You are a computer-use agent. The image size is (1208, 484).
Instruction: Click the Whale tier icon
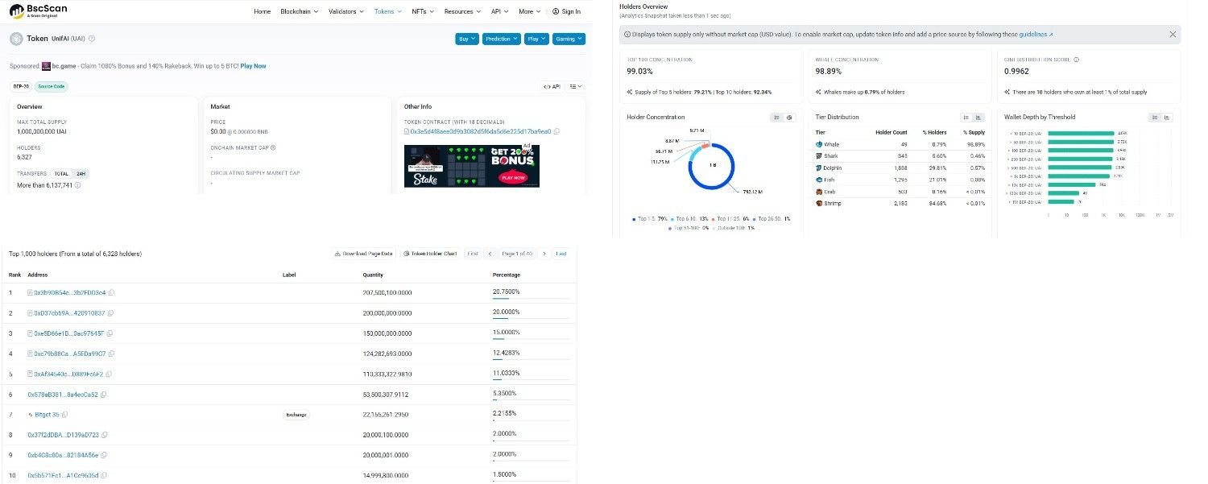pyautogui.click(x=819, y=144)
